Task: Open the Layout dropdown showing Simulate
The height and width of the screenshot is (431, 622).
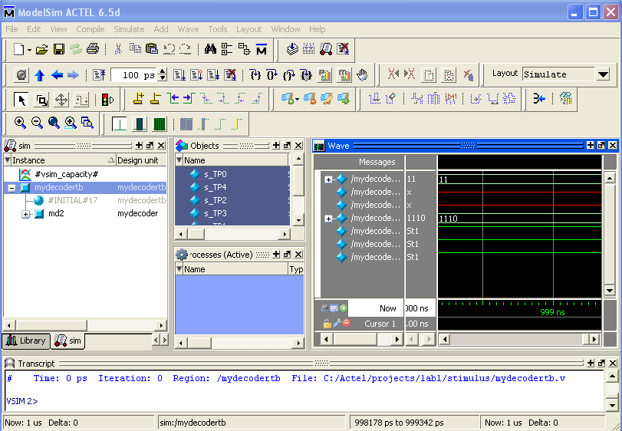Action: click(x=602, y=74)
